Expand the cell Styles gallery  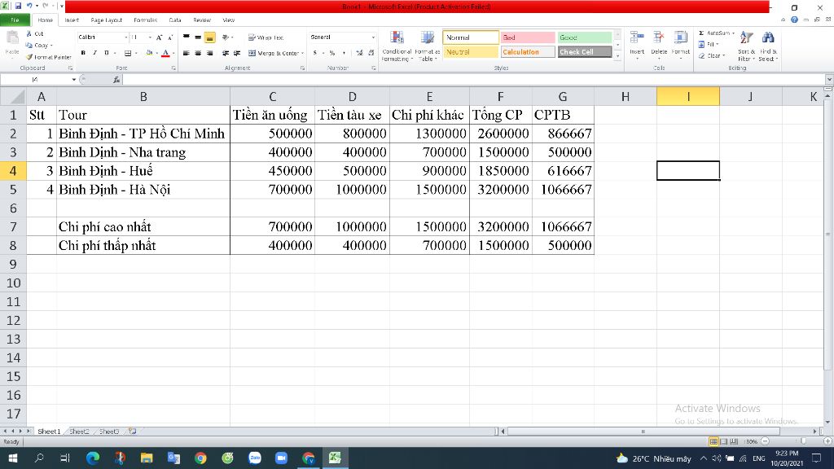pos(617,56)
